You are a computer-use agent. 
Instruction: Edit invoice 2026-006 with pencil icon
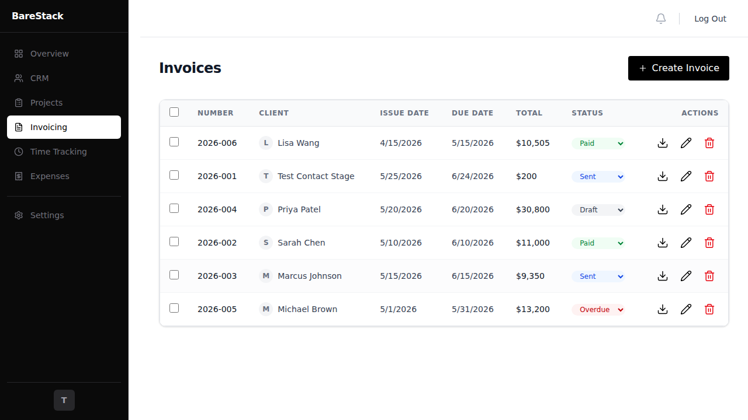pyautogui.click(x=686, y=143)
